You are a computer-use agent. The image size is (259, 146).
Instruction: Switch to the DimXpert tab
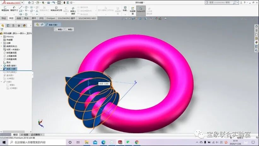51,18
